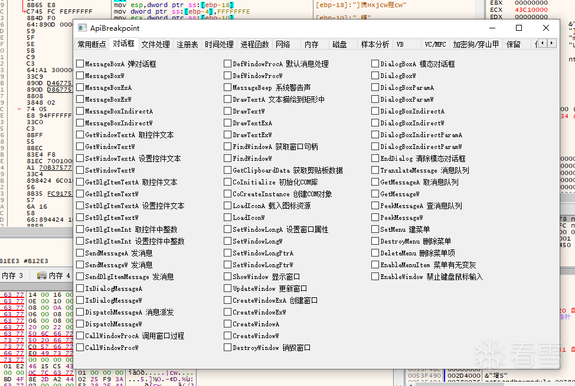Check DrawTextExW option

[227, 134]
